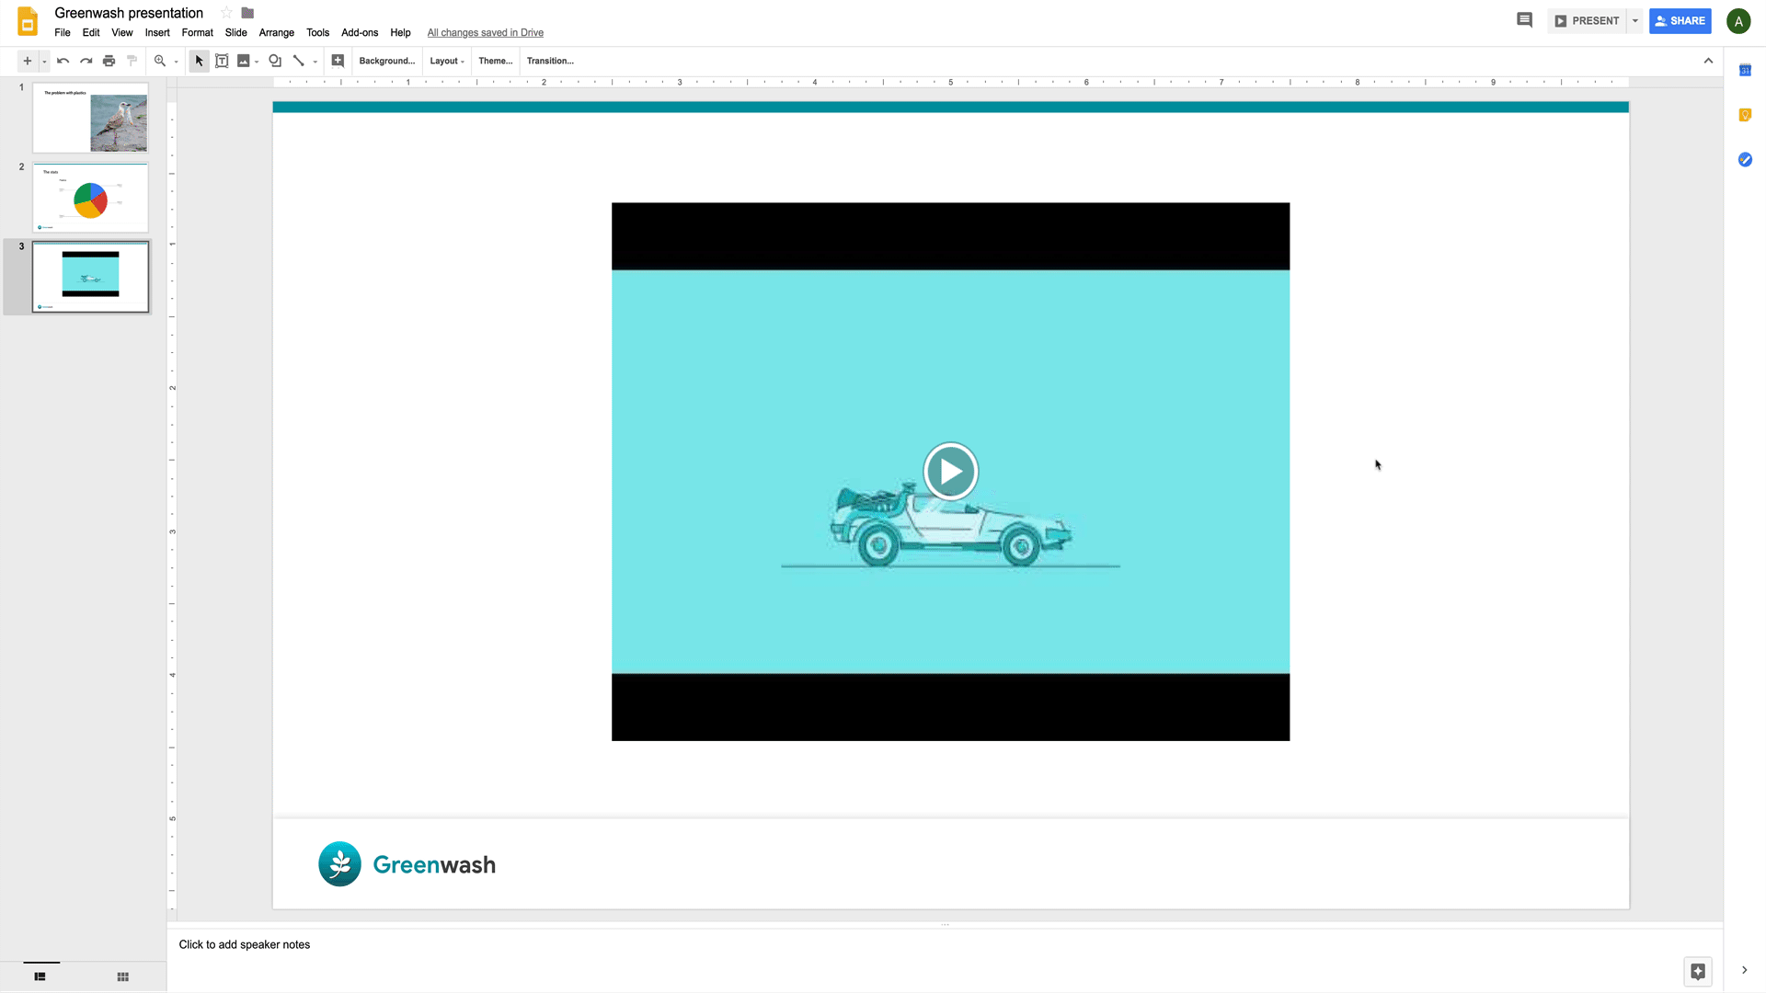Open comment history icon

pos(1524,20)
